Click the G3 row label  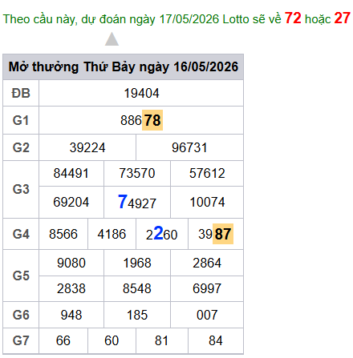coord(21,189)
